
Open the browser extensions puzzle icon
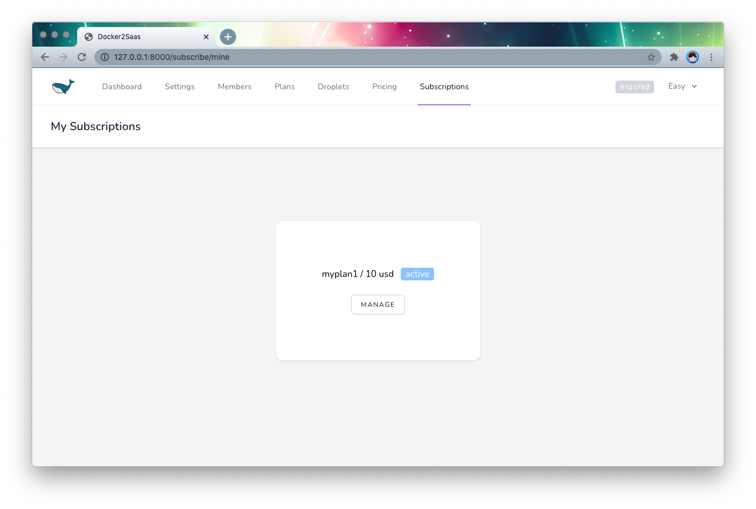(x=674, y=57)
